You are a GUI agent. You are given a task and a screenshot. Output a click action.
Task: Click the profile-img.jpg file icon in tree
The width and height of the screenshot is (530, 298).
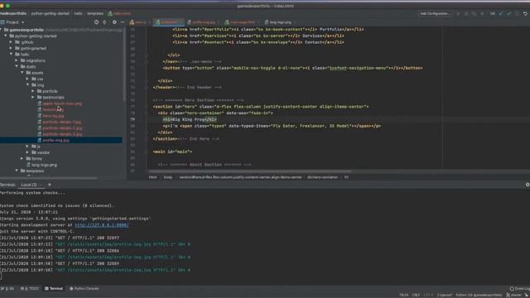39,140
